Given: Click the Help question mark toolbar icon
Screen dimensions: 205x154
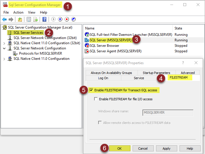Looking at the screenshot, I should coord(45,19).
